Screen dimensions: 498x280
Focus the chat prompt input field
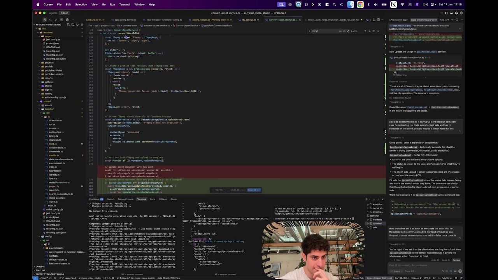coord(425,265)
